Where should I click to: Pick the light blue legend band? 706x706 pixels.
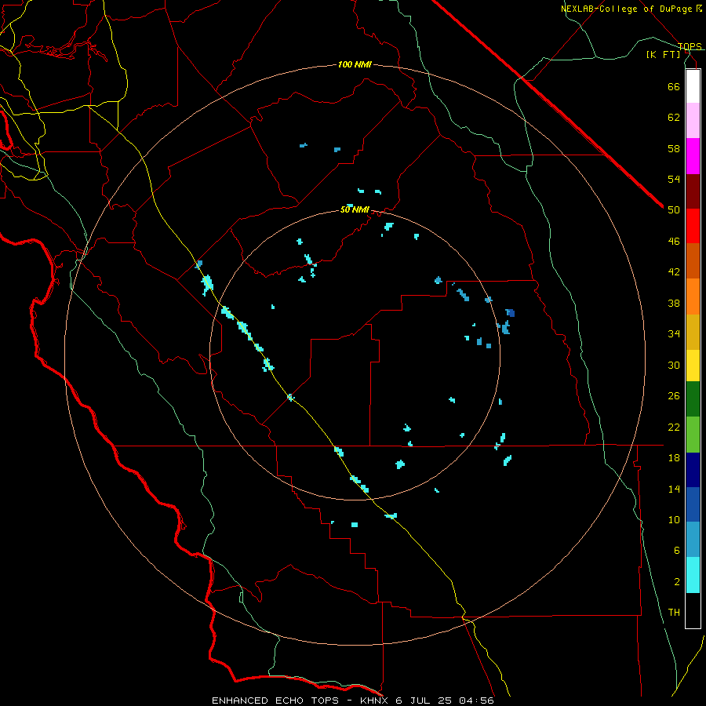(x=693, y=540)
